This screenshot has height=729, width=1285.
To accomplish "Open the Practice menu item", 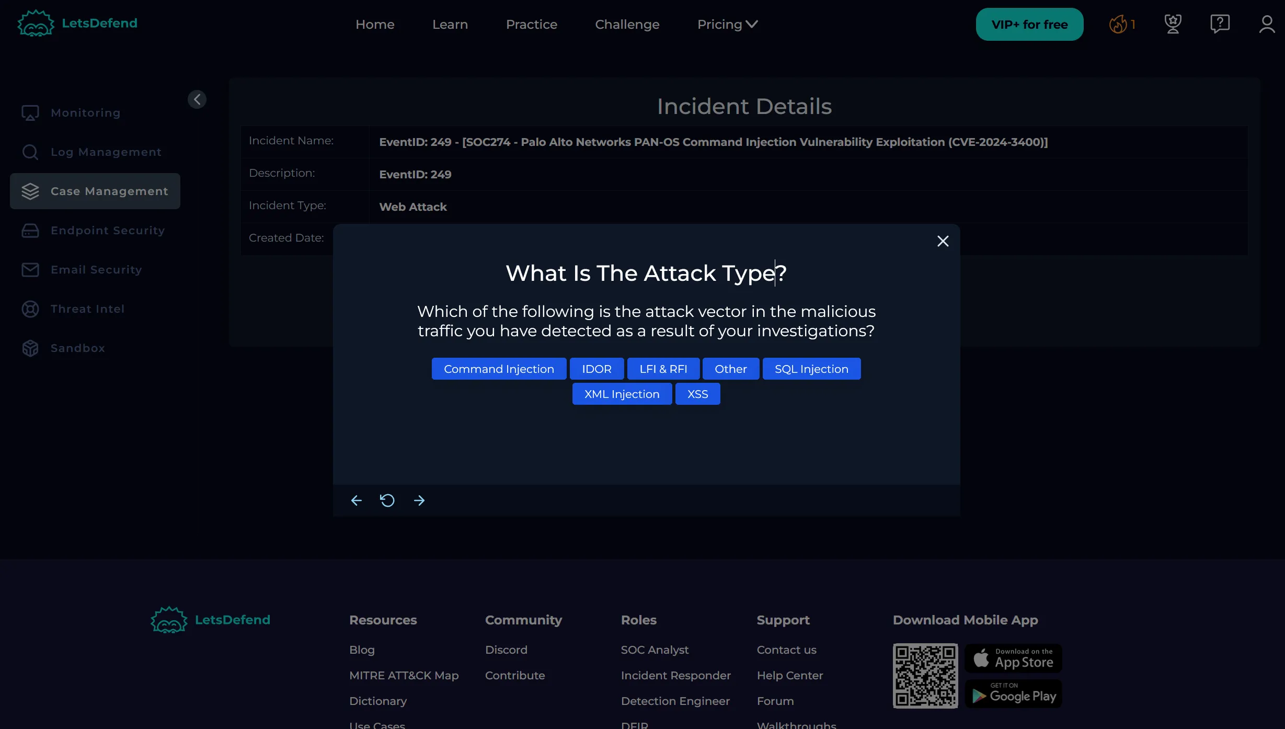I will coord(531,25).
